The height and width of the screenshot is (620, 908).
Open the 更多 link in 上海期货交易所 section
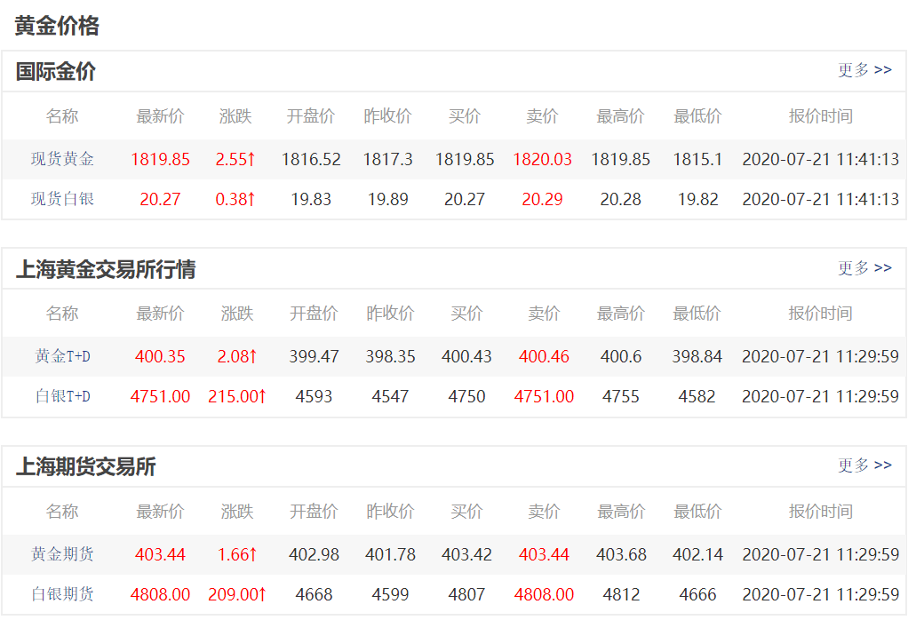864,465
